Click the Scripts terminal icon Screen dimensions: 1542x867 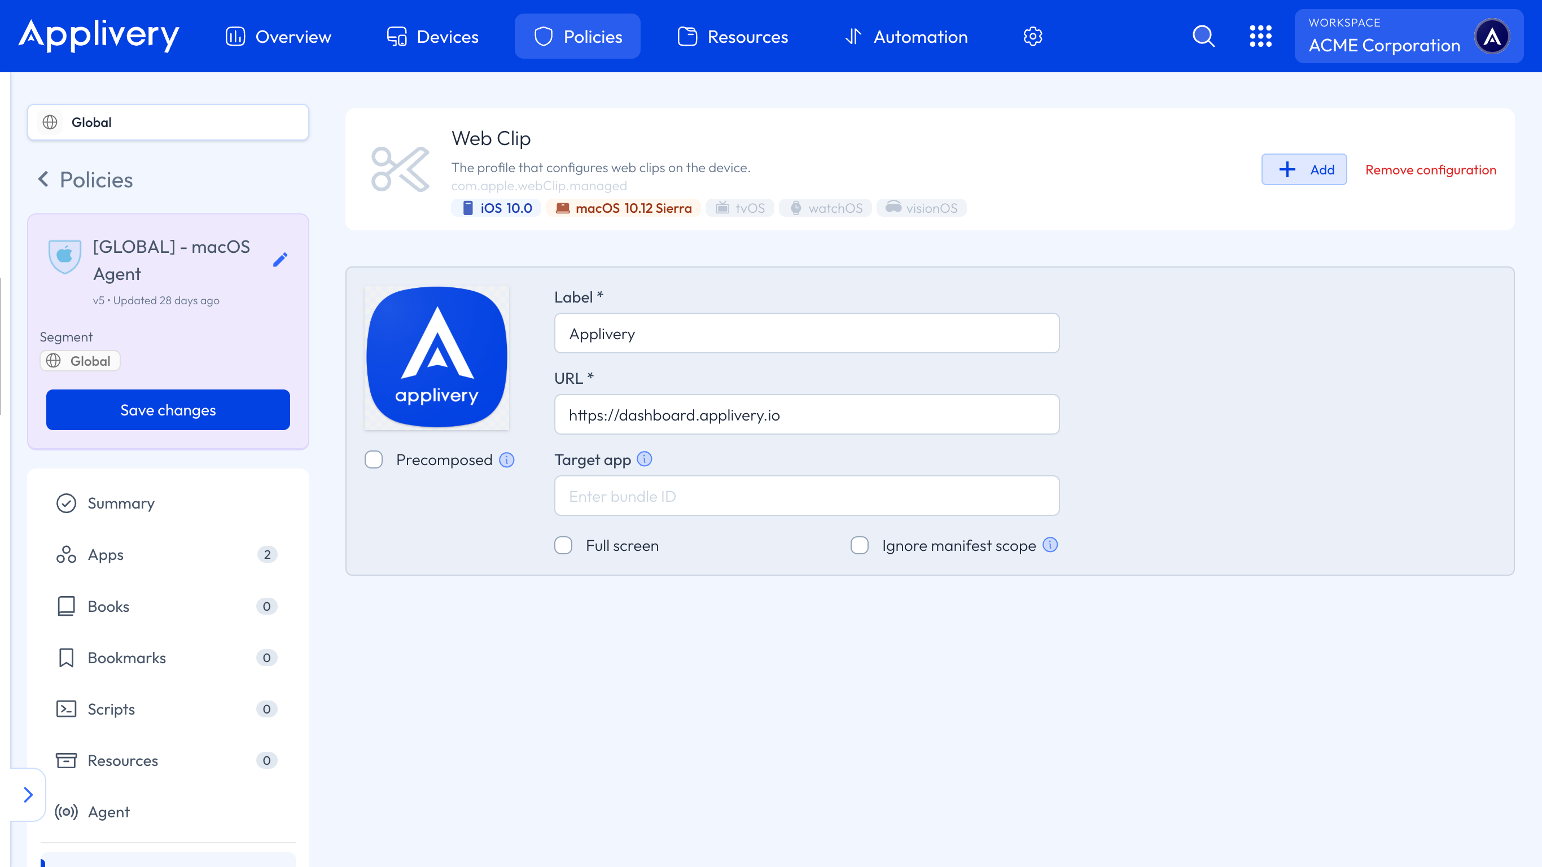(66, 709)
